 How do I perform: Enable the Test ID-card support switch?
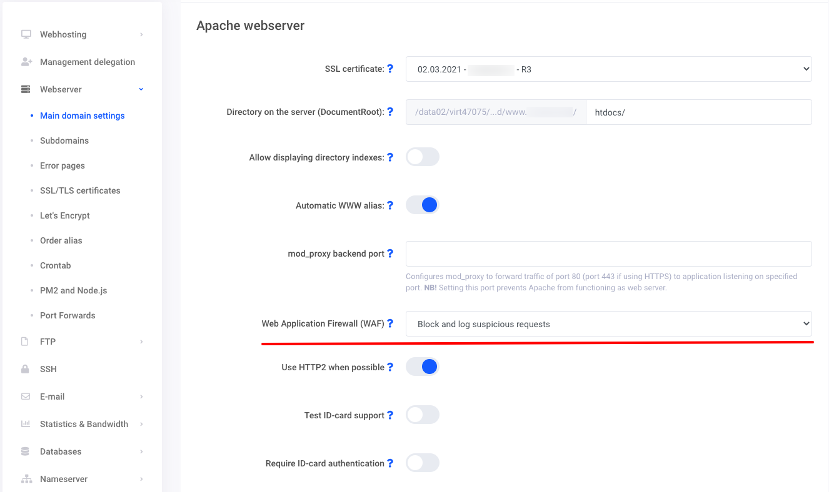pyautogui.click(x=423, y=415)
